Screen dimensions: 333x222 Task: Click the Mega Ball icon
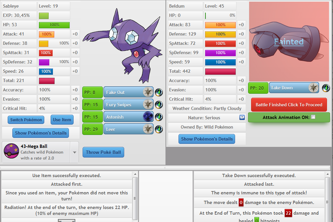point(11,152)
